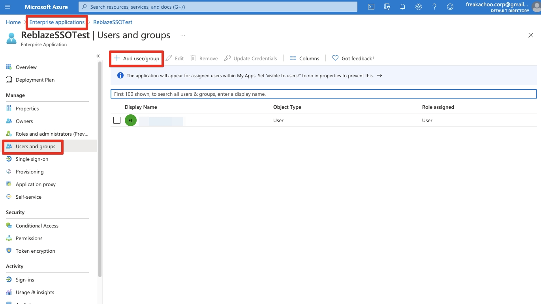This screenshot has width=541, height=304.
Task: Open the Cloud Shell icon in header
Action: click(x=371, y=7)
